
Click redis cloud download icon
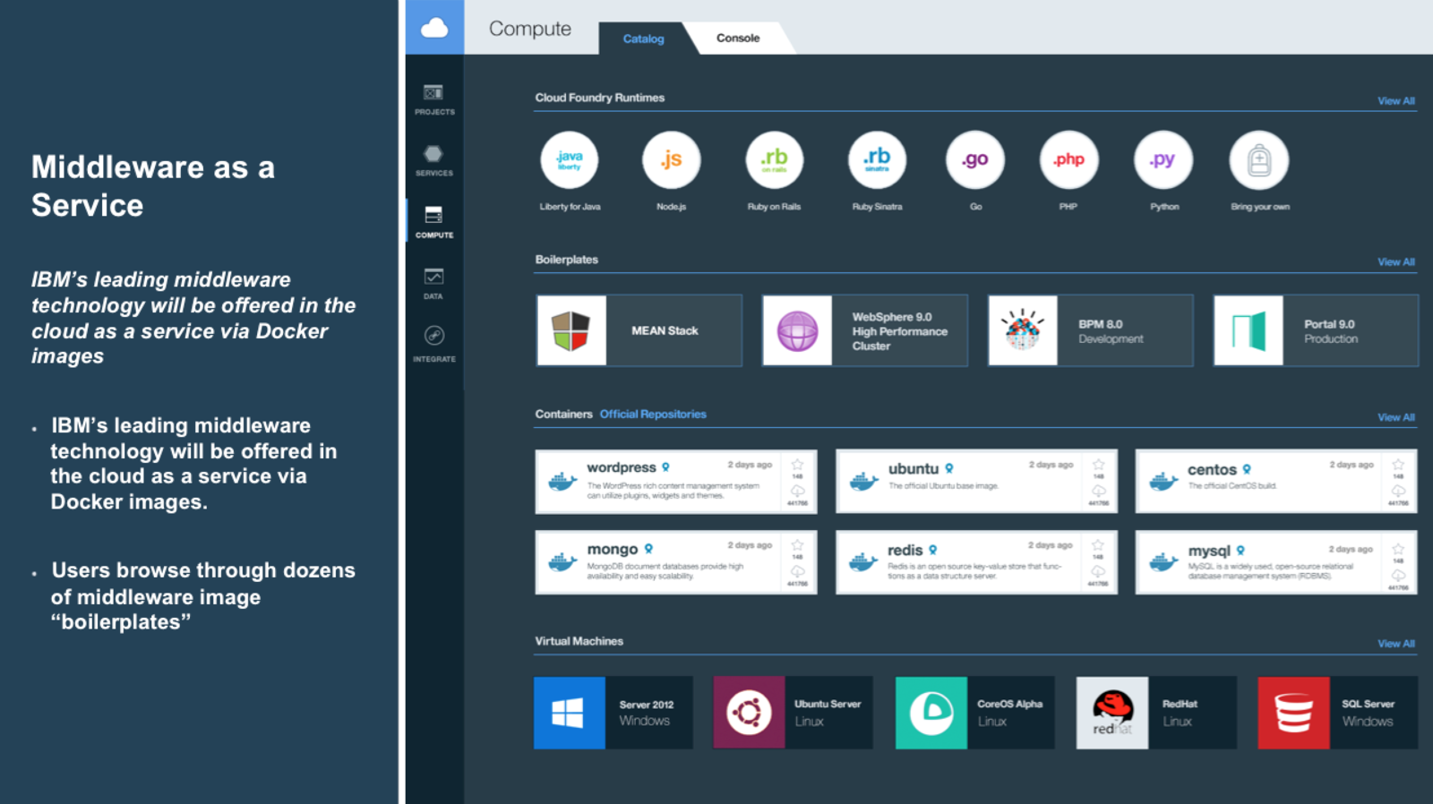(1098, 571)
